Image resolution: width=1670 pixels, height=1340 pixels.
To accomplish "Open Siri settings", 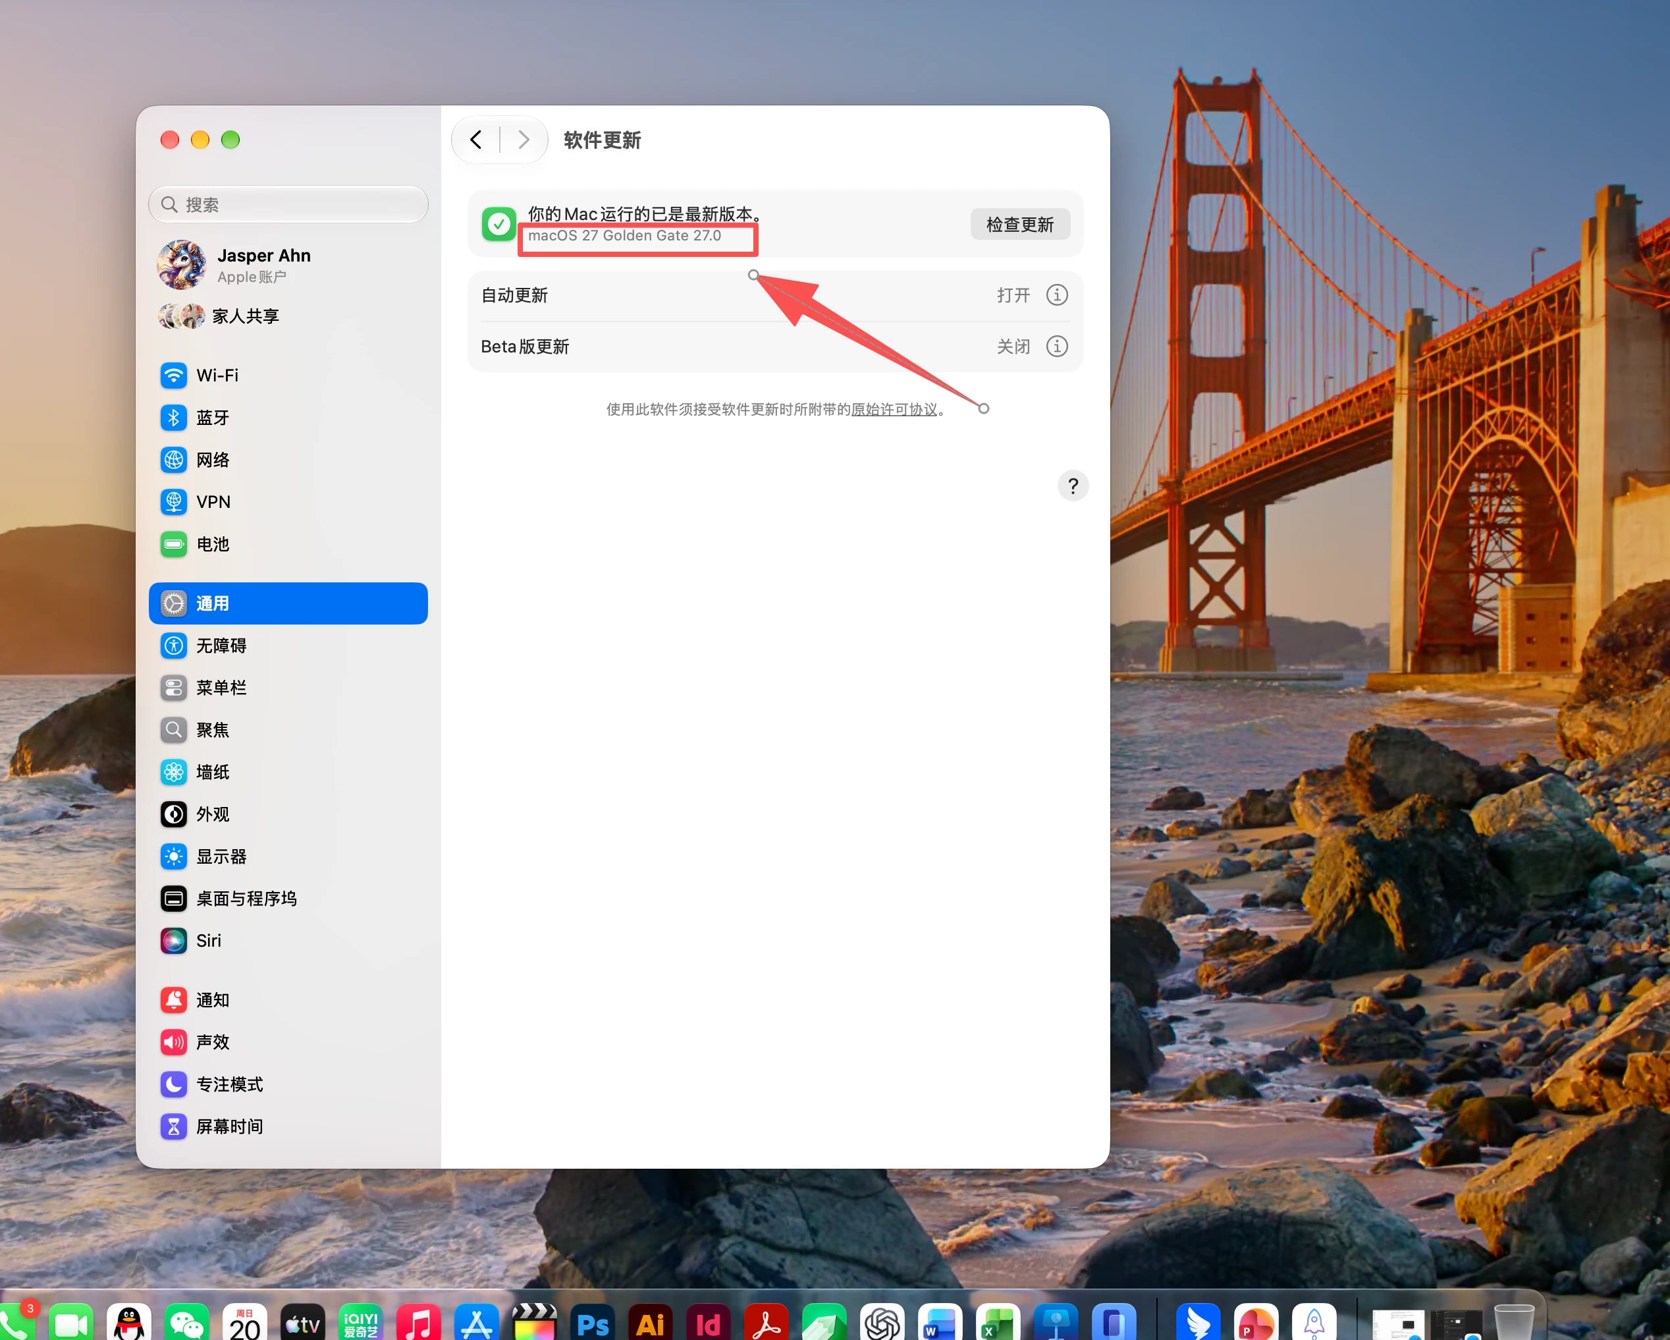I will [x=287, y=941].
